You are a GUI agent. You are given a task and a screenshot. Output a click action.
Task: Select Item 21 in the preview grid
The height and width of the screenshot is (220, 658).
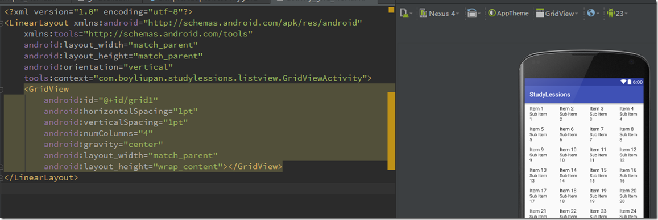point(539,213)
